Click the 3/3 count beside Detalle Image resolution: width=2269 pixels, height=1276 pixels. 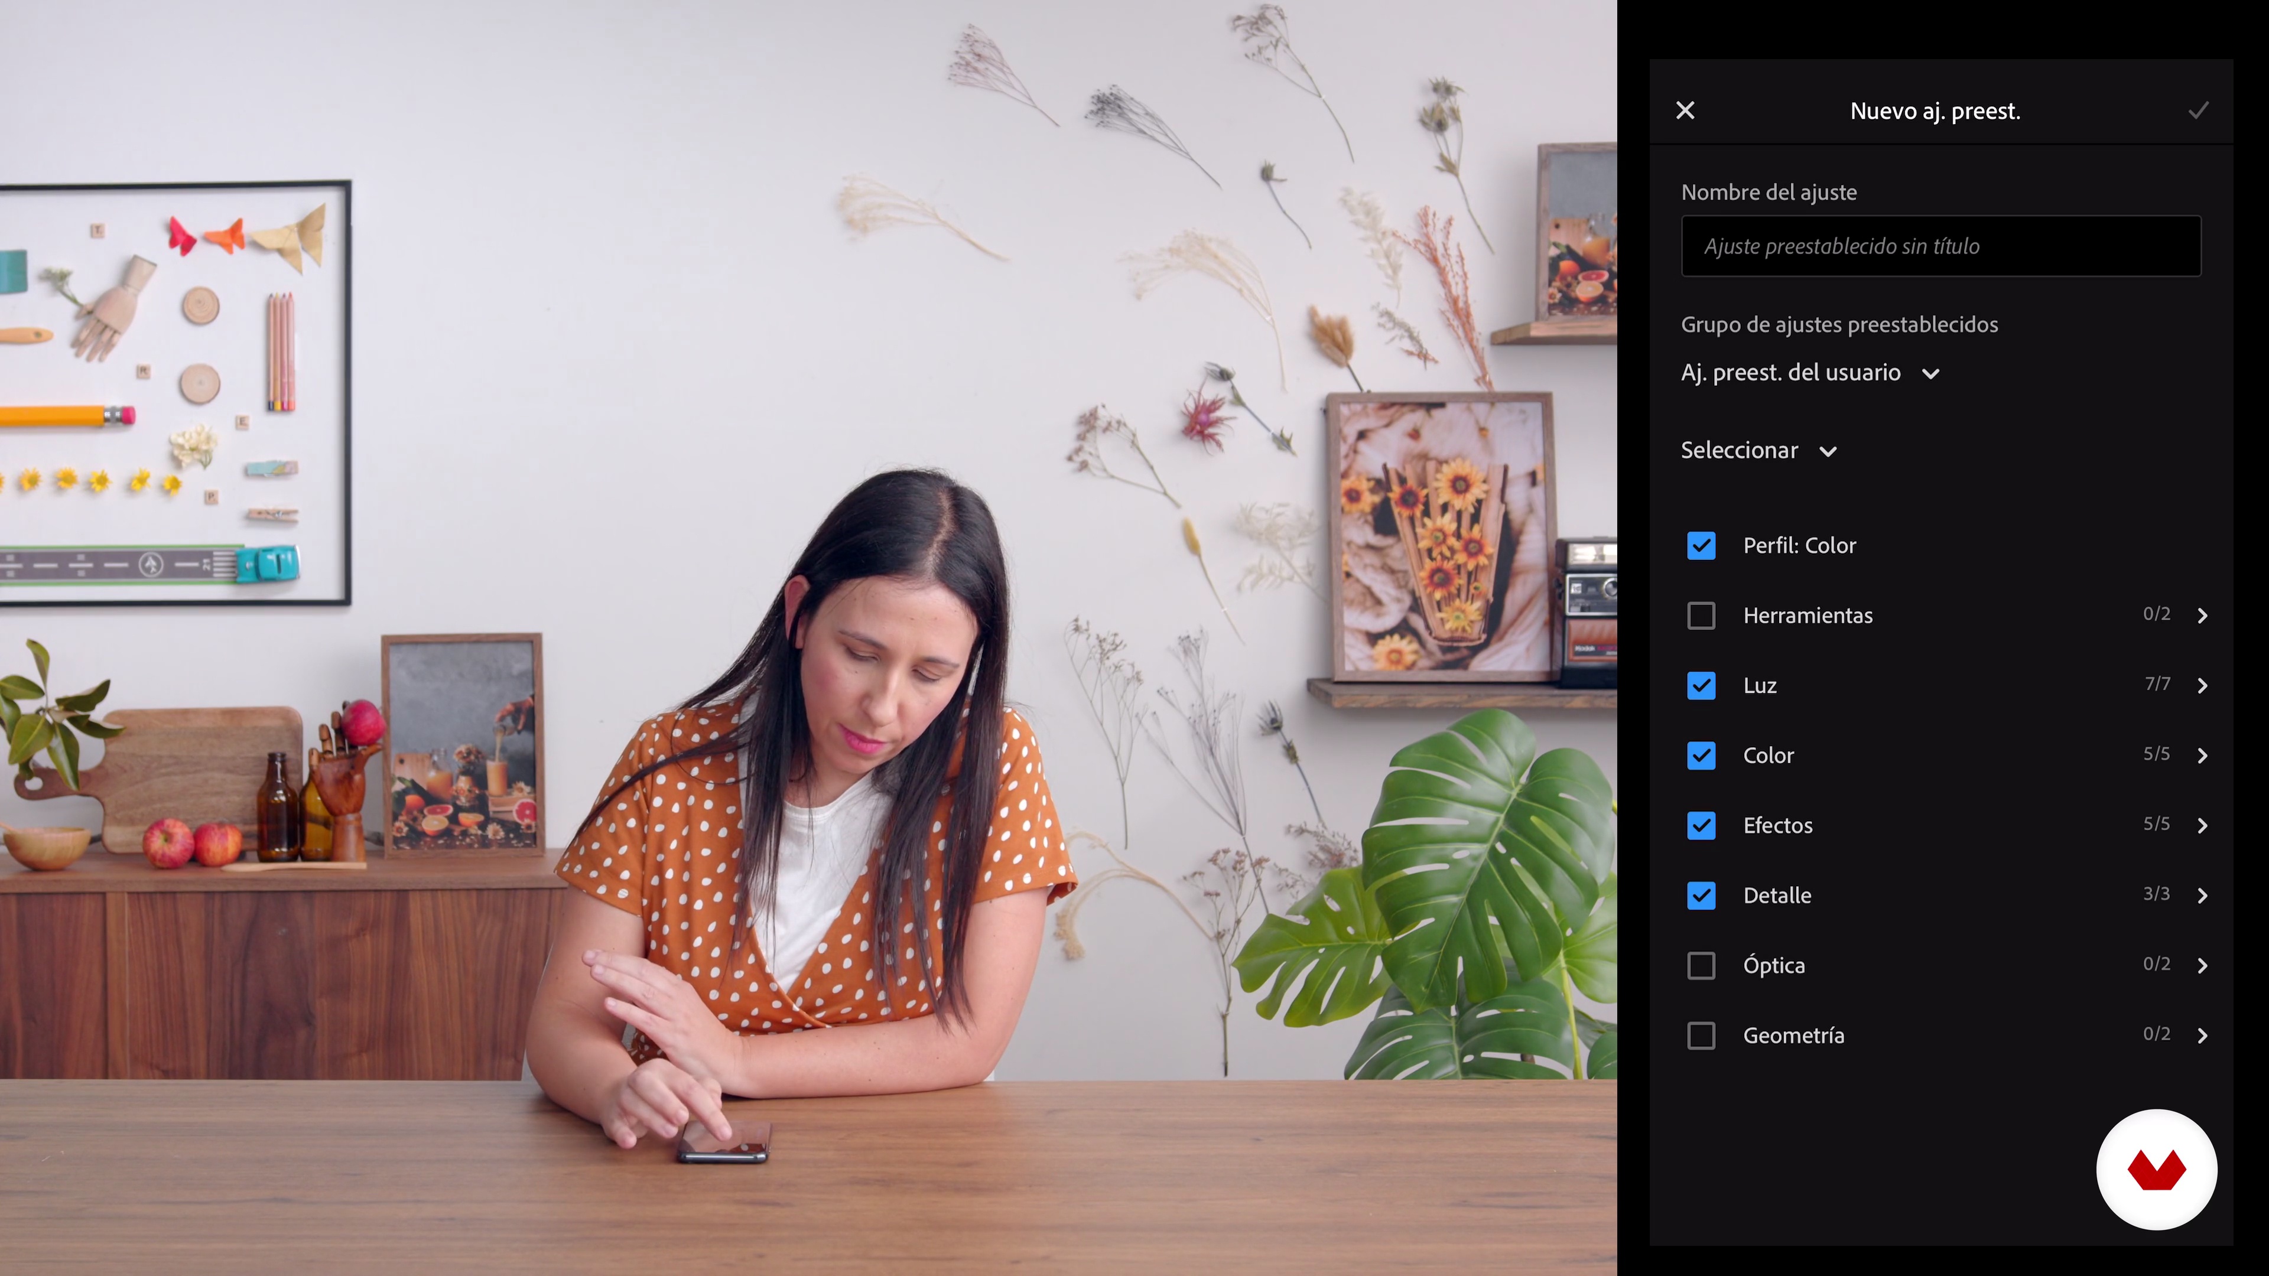[2156, 894]
